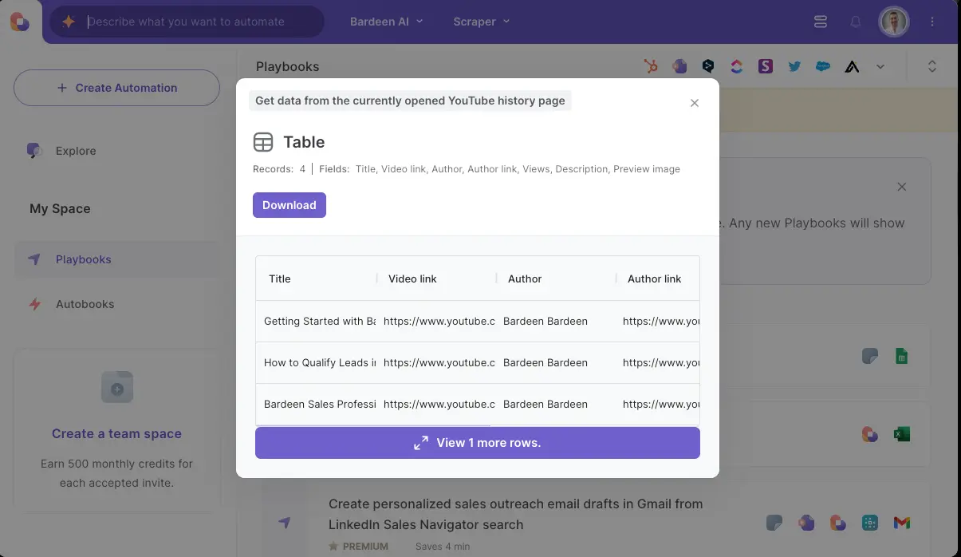Filter playbooks by purple S icon
Screen dimensions: 961x557
pyautogui.click(x=766, y=67)
